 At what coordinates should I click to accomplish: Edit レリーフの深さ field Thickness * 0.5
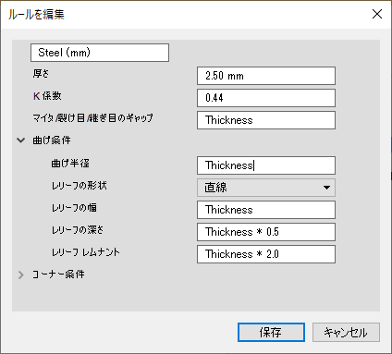(x=266, y=232)
